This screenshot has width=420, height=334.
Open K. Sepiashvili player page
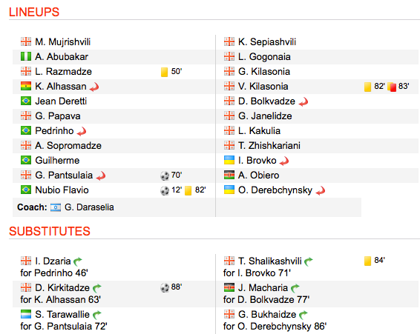tap(267, 42)
